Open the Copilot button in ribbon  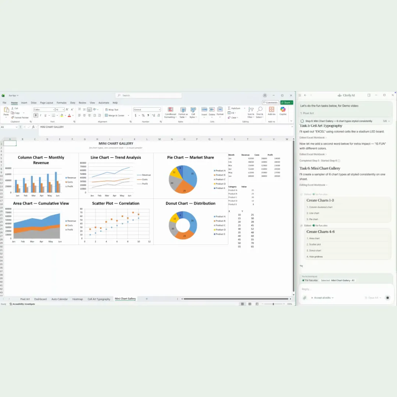[283, 110]
